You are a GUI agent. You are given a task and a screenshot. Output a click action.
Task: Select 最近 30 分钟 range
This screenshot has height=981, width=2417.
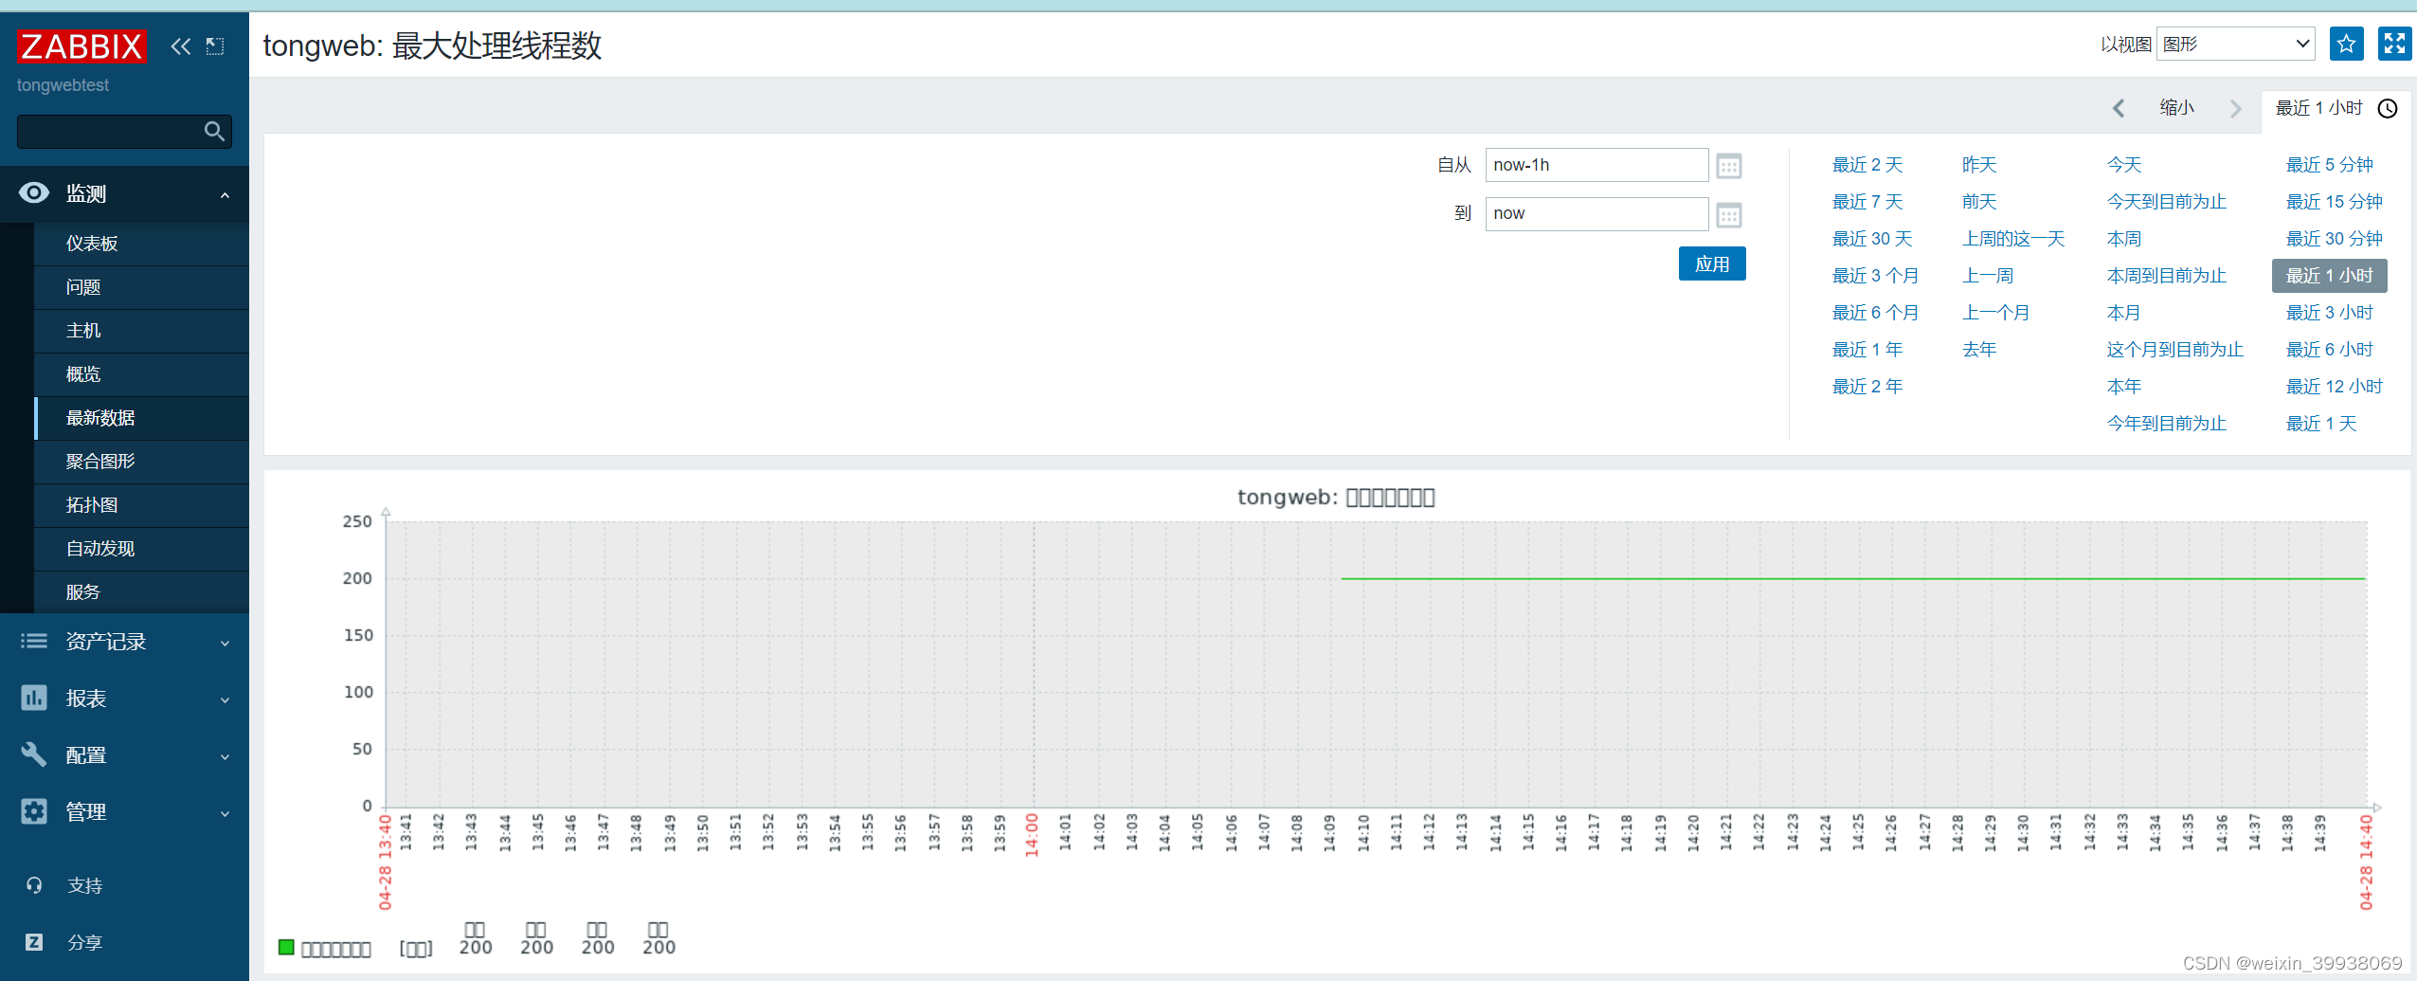pyautogui.click(x=2334, y=239)
